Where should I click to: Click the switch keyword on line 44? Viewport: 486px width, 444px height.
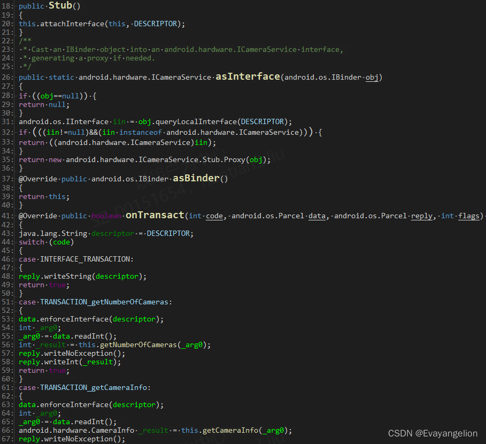(31, 242)
